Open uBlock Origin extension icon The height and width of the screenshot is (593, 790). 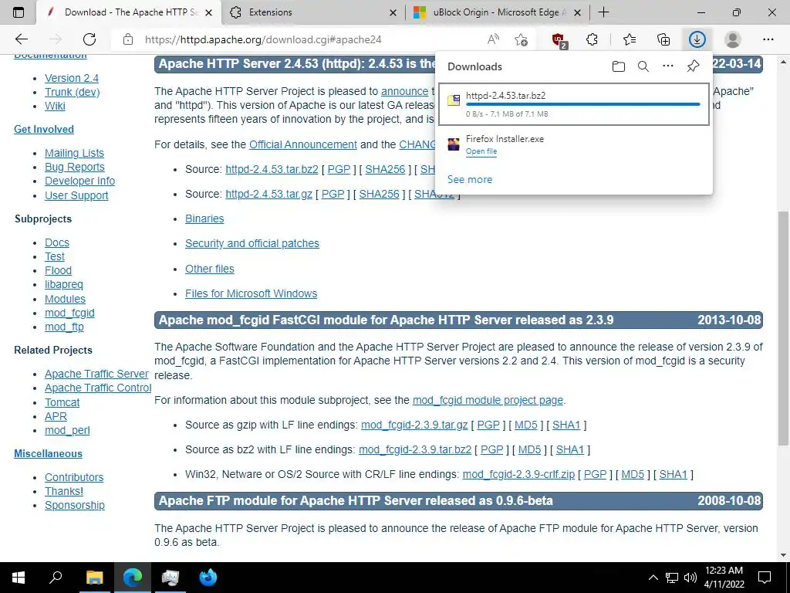pyautogui.click(x=559, y=40)
